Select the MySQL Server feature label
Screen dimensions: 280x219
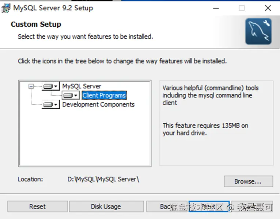pyautogui.click(x=82, y=86)
